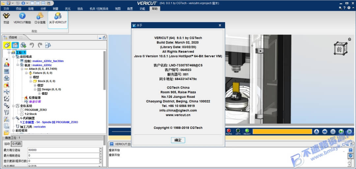Open the 项目 menu
This screenshot has height=169, width=356.
pos(18,9)
